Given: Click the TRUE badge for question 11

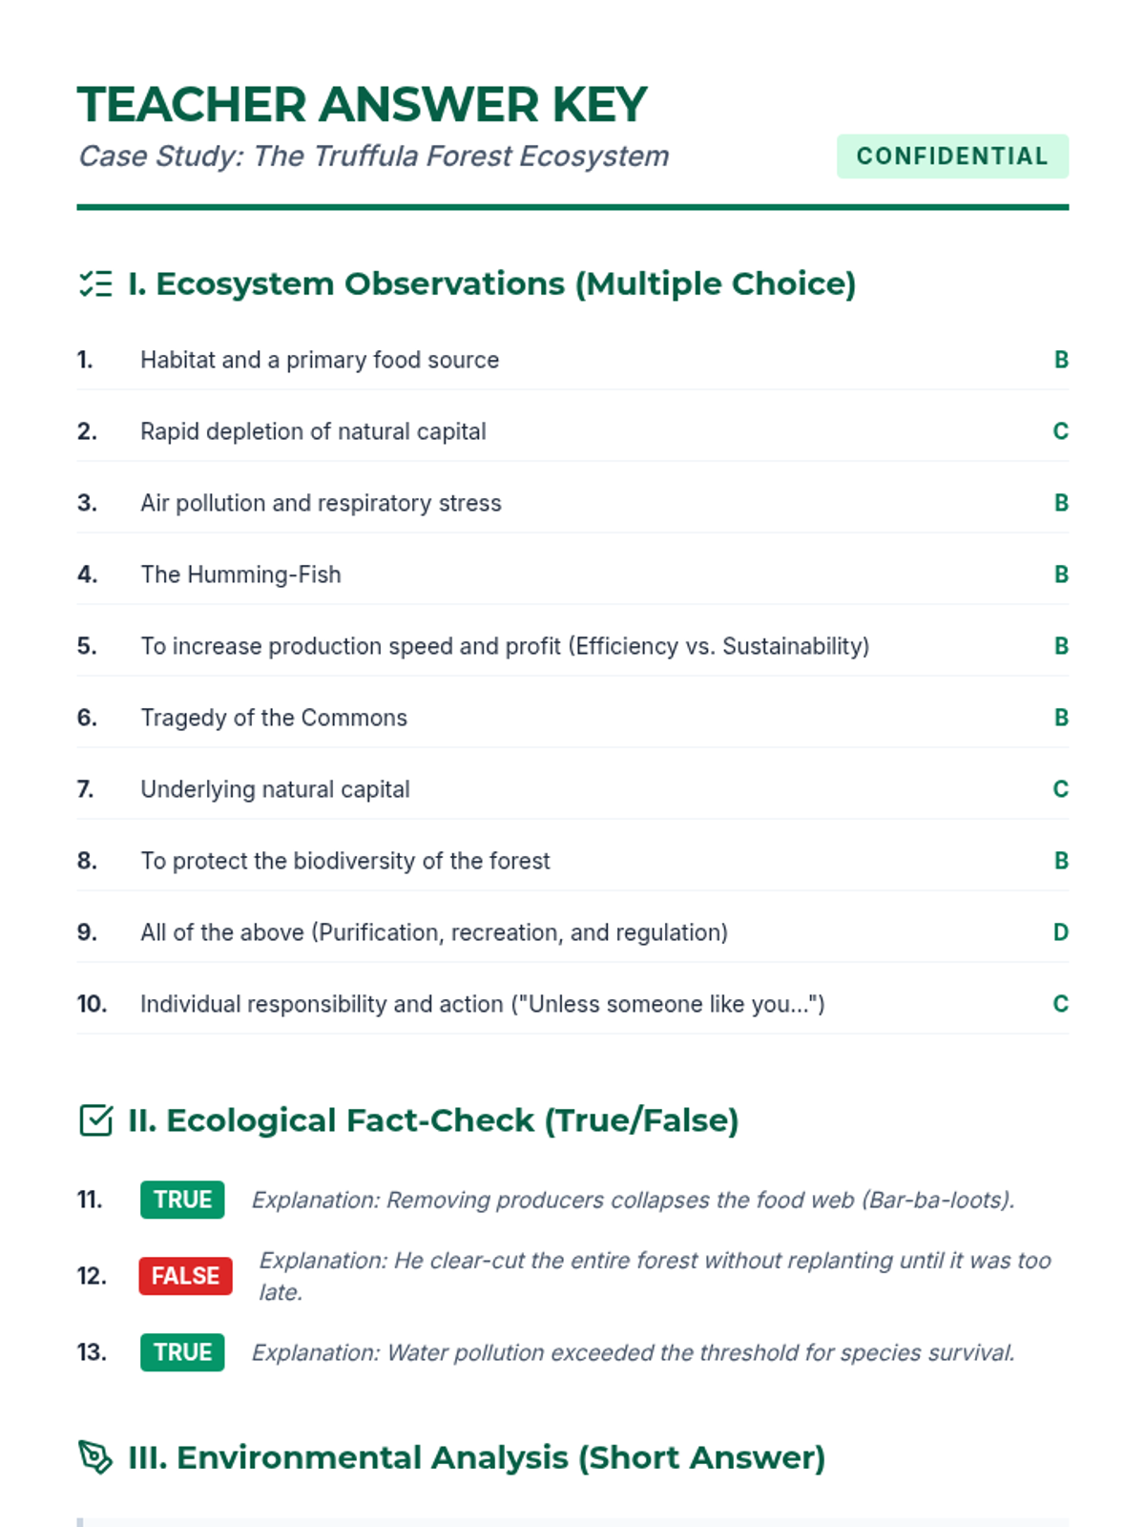Looking at the screenshot, I should pos(182,1200).
